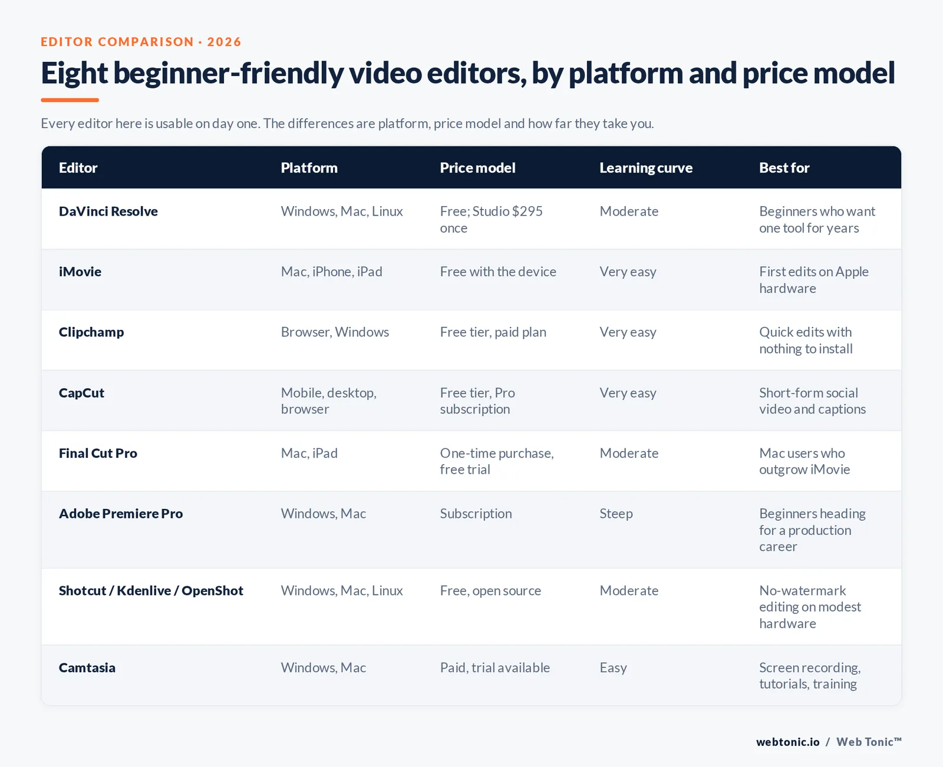Viewport: 943px width, 767px height.
Task: Click 'Mac, iPhone, iPad' platform cell
Action: click(x=332, y=272)
